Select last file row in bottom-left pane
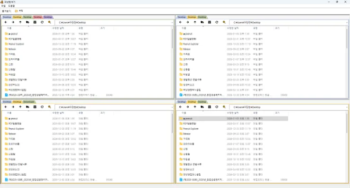 (59, 179)
